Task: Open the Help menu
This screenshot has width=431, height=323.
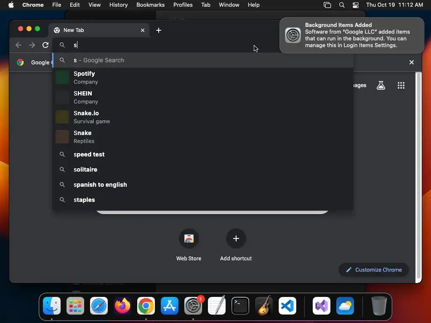Action: point(253,5)
